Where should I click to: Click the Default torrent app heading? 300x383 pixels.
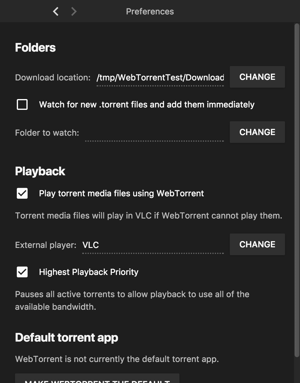coord(67,337)
